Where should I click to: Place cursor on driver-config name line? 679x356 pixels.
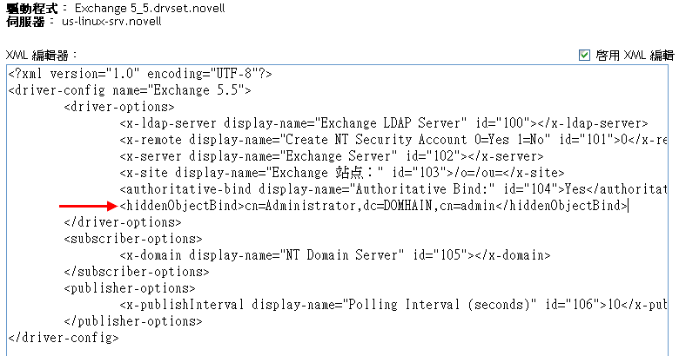tap(129, 90)
